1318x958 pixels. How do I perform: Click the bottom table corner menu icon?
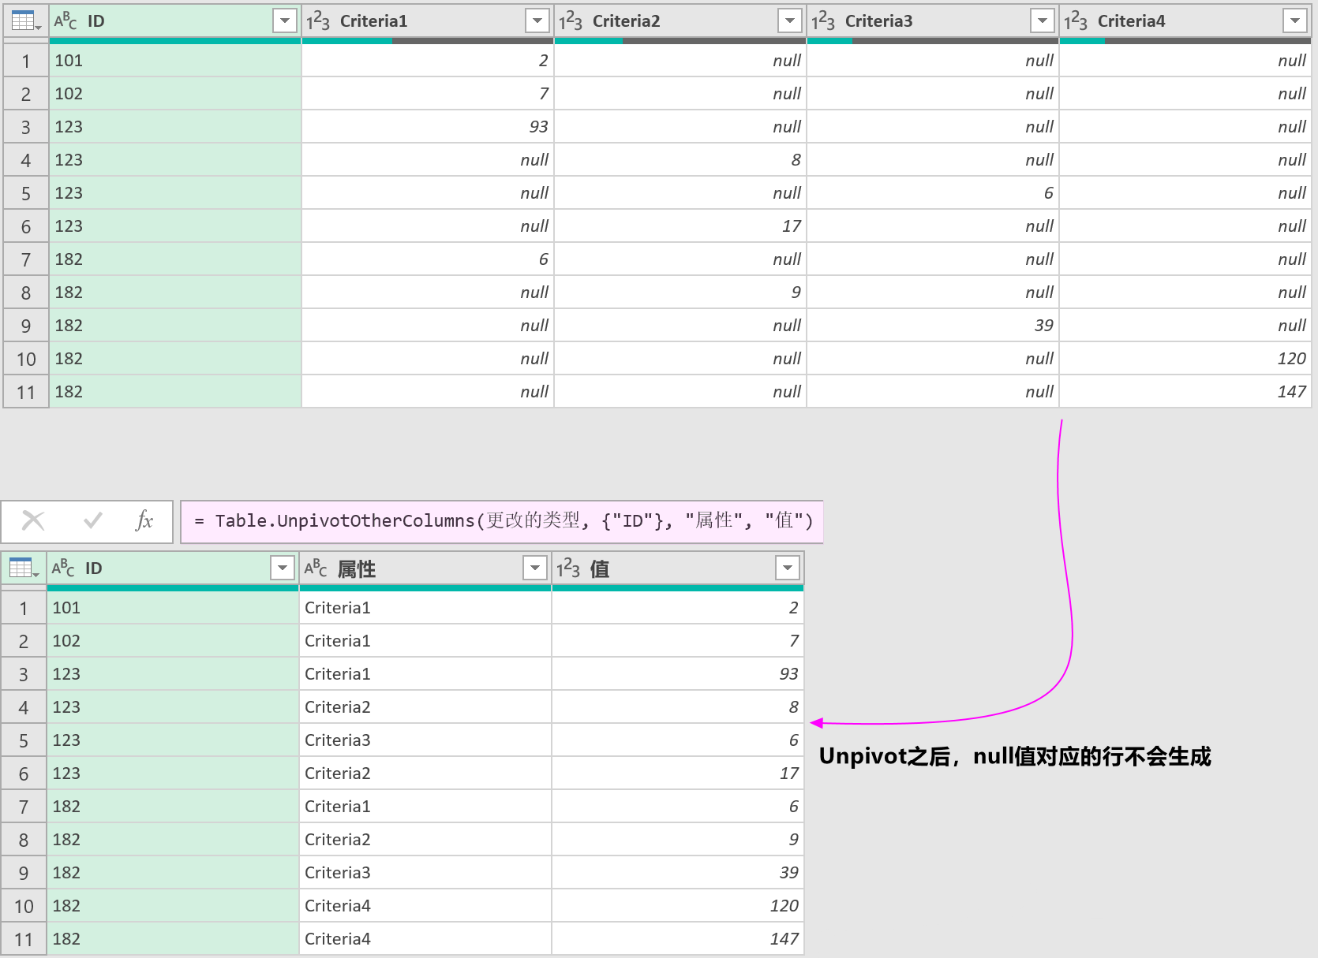[23, 568]
